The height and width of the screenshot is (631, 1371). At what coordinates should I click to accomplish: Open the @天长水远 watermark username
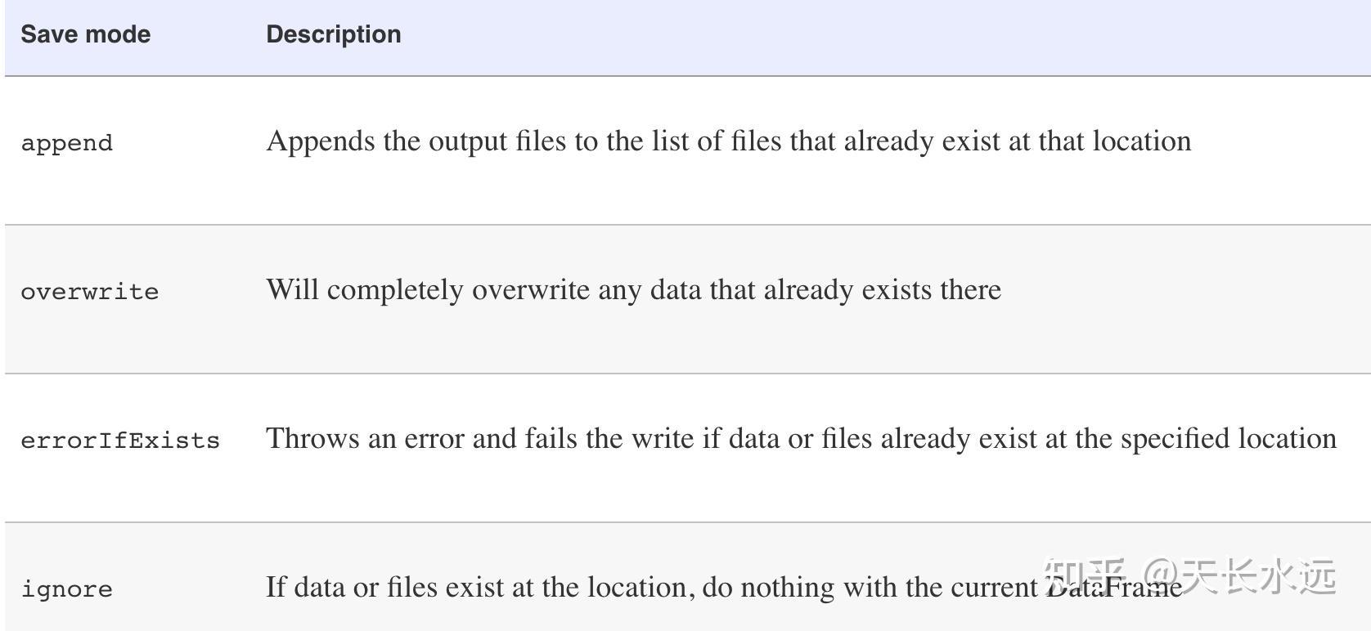pyautogui.click(x=1240, y=575)
